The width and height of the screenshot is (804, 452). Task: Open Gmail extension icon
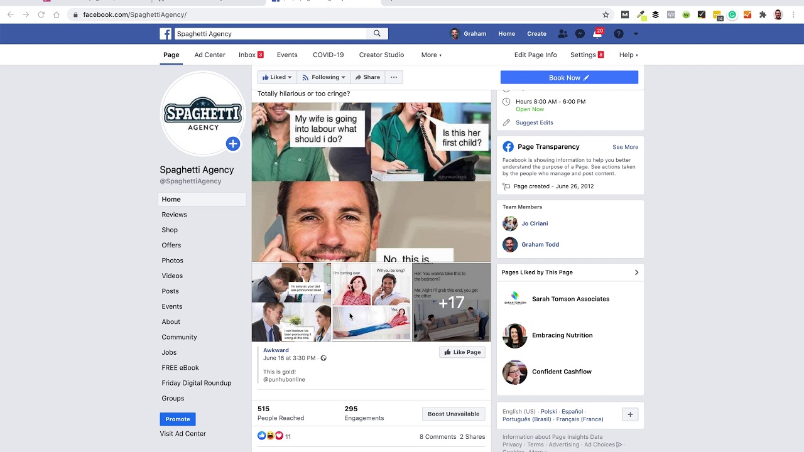[x=625, y=14]
